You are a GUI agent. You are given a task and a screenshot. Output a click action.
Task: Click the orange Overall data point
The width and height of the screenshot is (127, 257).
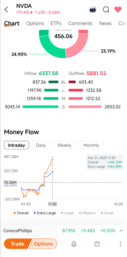pos(52,159)
